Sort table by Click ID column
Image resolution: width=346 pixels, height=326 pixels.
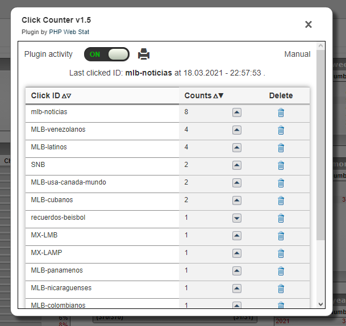click(x=51, y=96)
